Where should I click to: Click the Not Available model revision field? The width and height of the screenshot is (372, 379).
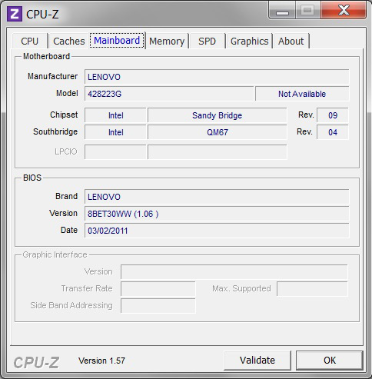pos(302,94)
